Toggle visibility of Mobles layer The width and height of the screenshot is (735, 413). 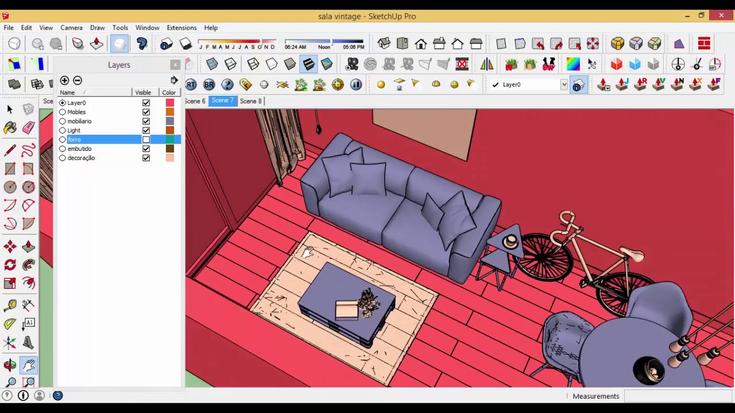click(146, 112)
